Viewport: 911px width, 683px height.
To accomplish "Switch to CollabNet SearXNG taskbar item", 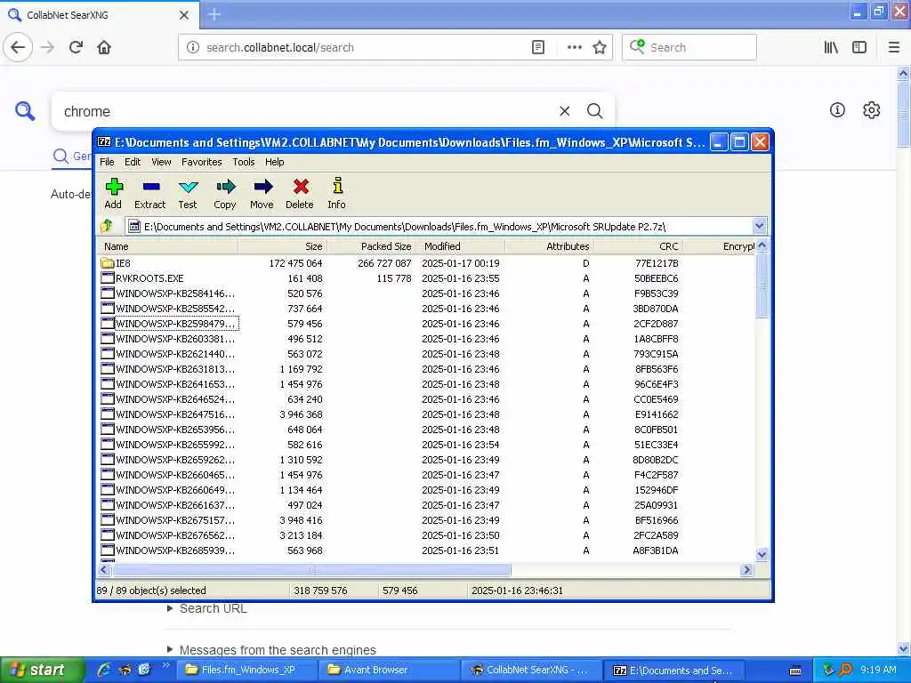I will click(531, 670).
